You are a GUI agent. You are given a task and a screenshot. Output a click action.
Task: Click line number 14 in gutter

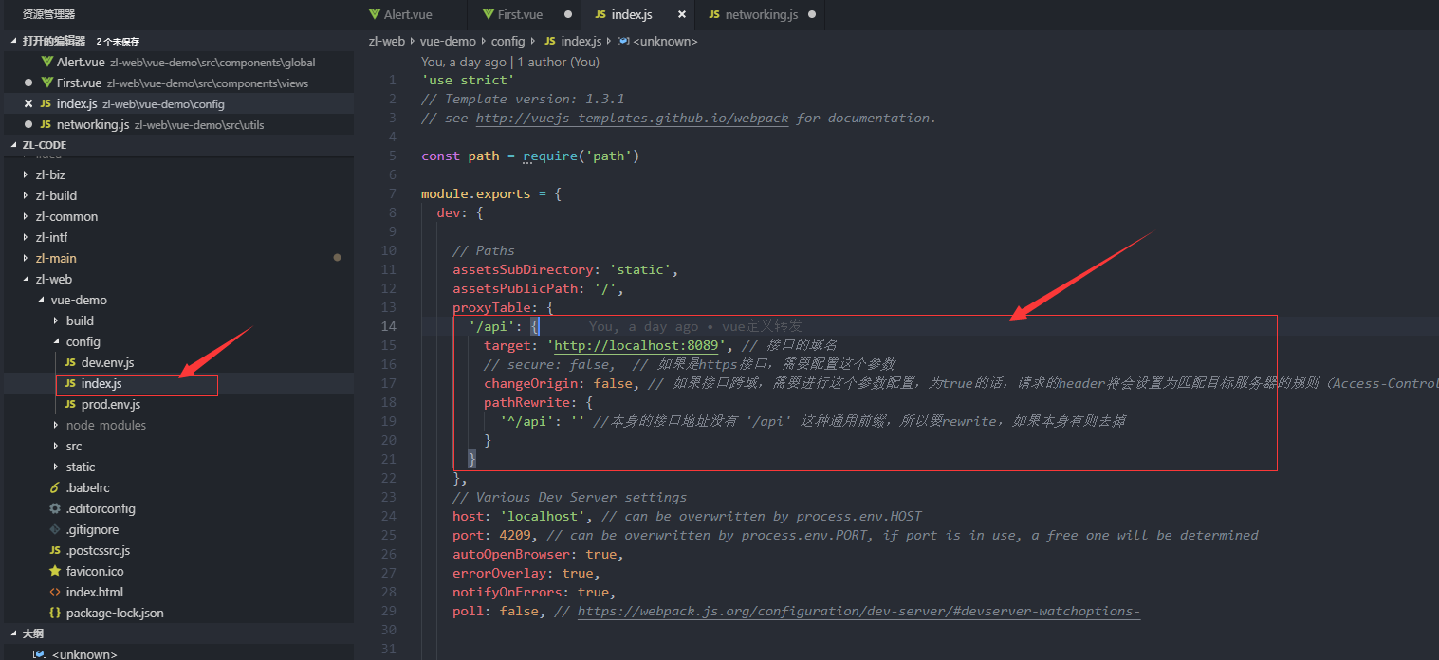tap(389, 326)
